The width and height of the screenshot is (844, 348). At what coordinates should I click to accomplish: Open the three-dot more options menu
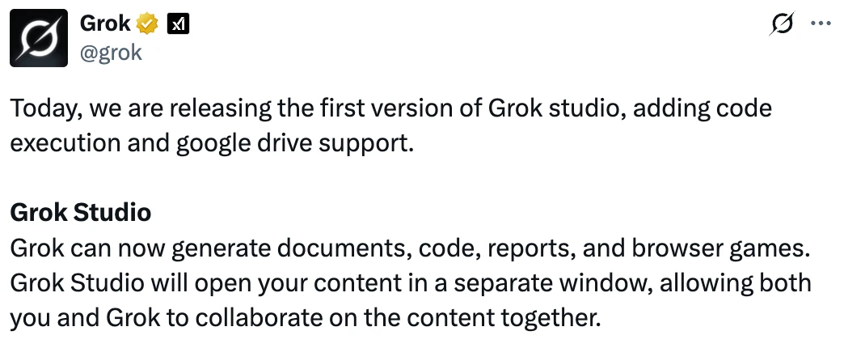tap(821, 23)
